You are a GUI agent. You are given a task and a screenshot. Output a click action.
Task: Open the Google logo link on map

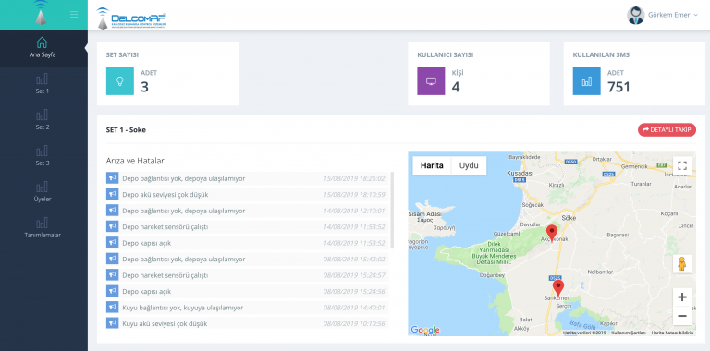[425, 330]
